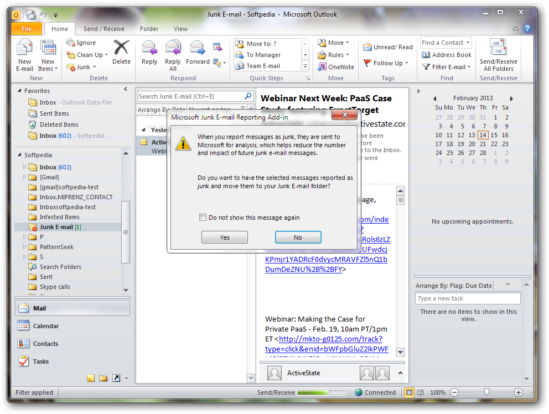Toggle Unread/Read status
The height and width of the screenshot is (414, 549).
click(x=388, y=47)
